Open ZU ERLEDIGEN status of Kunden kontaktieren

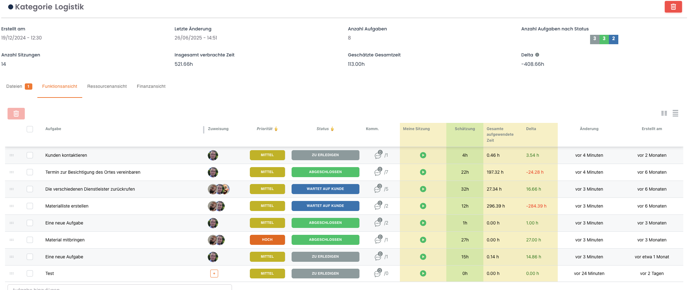(325, 155)
